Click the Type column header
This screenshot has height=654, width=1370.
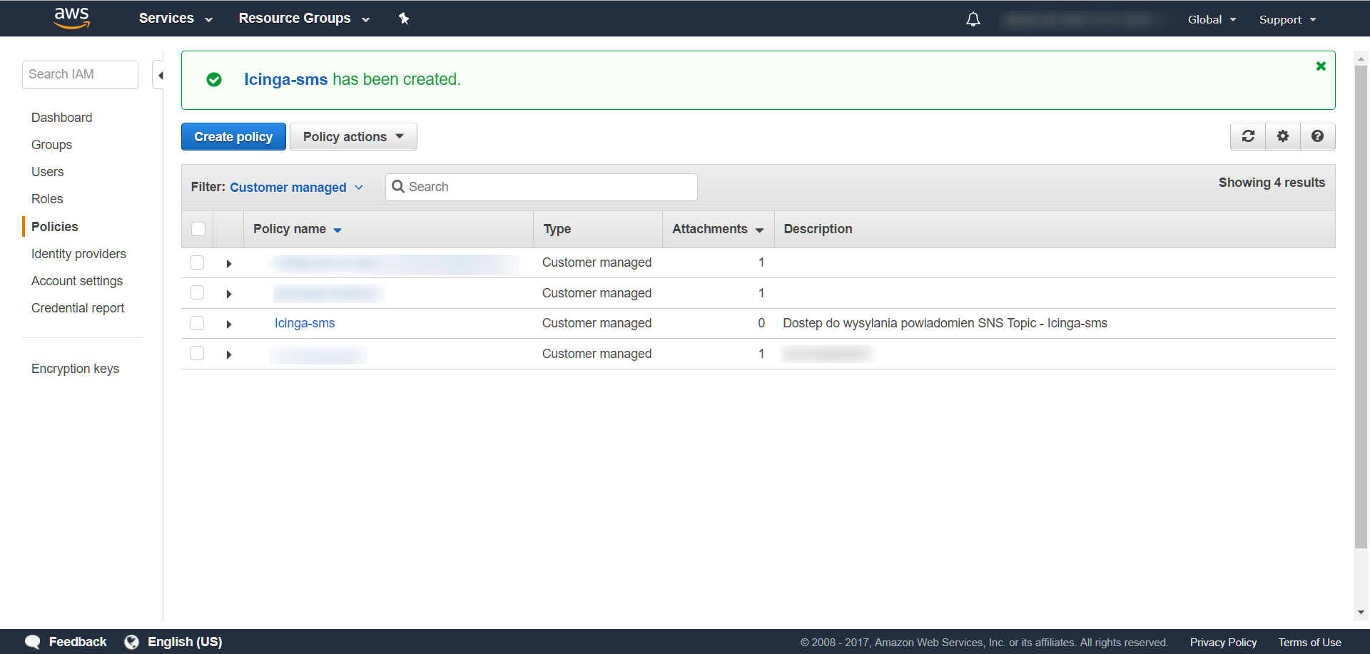pyautogui.click(x=557, y=229)
